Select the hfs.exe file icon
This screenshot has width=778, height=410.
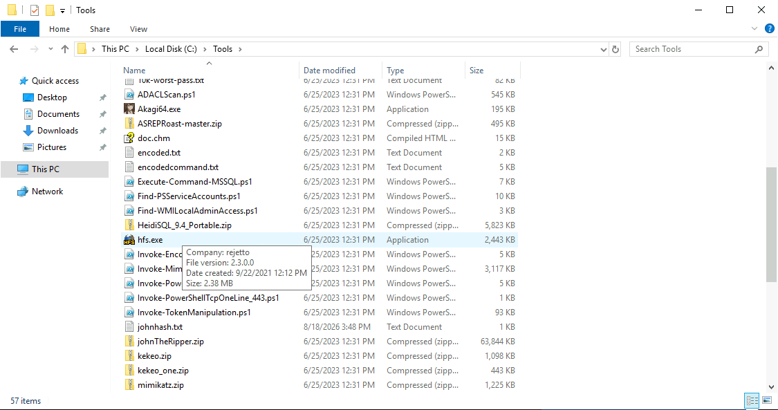pyautogui.click(x=129, y=240)
